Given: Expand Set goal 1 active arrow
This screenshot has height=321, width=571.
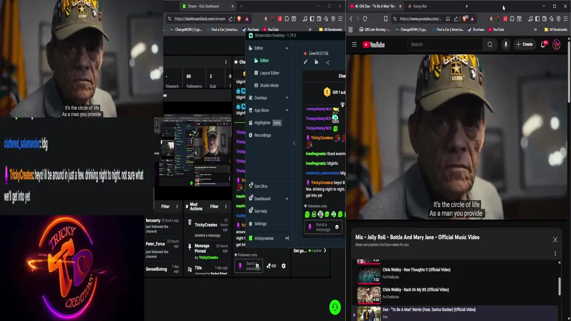Looking at the screenshot, I should [x=325, y=251].
